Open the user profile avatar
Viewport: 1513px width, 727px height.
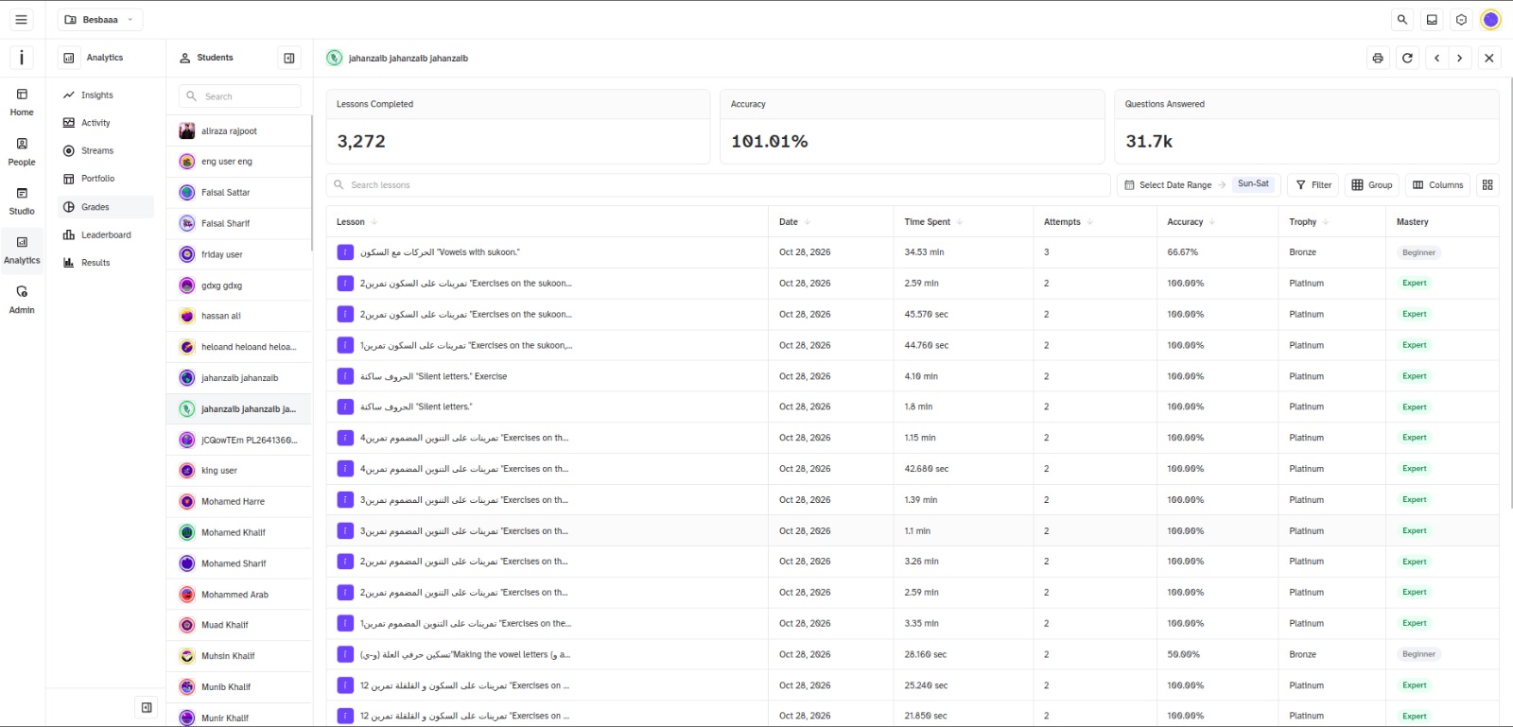click(x=1490, y=20)
